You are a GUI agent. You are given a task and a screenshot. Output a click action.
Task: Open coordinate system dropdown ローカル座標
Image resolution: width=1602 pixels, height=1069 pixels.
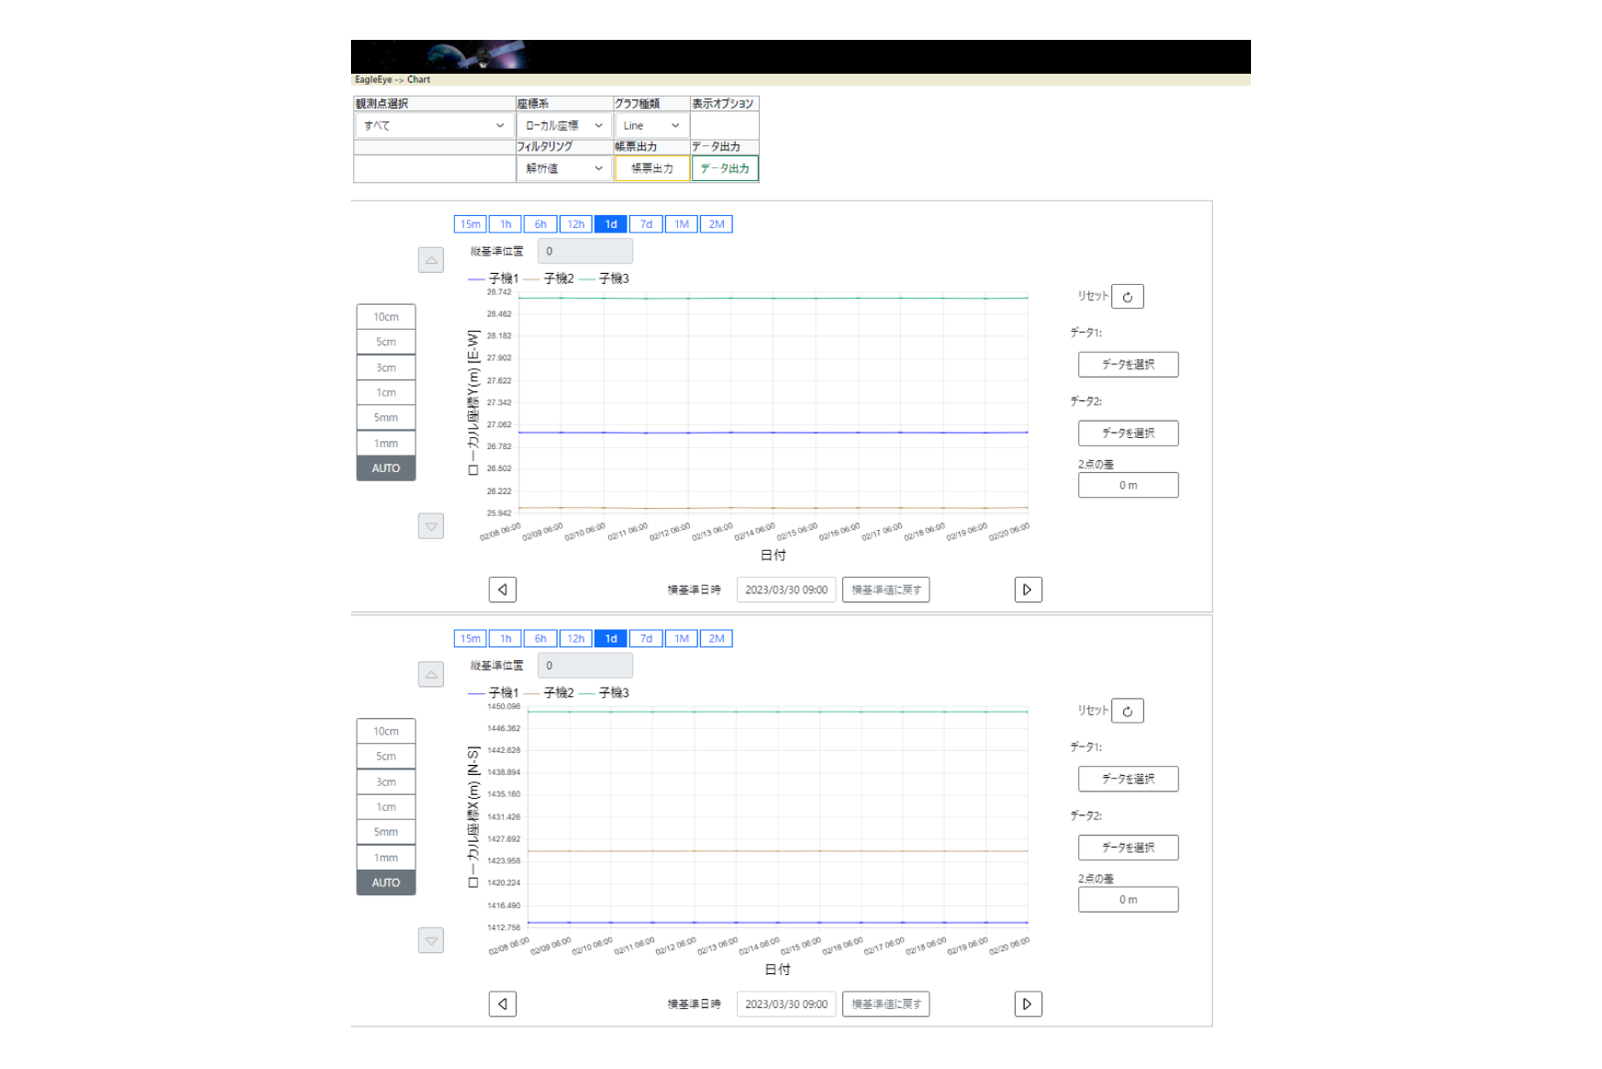click(564, 125)
